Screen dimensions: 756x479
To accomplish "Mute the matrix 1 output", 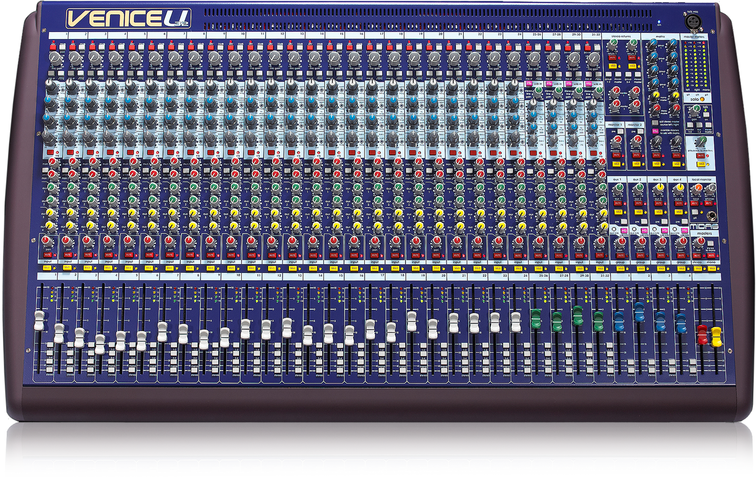I will tap(656, 155).
